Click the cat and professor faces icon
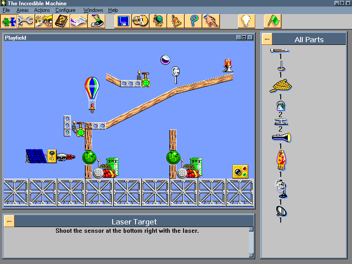The width and height of the screenshot is (352, 264). pos(44,21)
